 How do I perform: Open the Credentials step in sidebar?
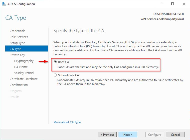pos(17,31)
